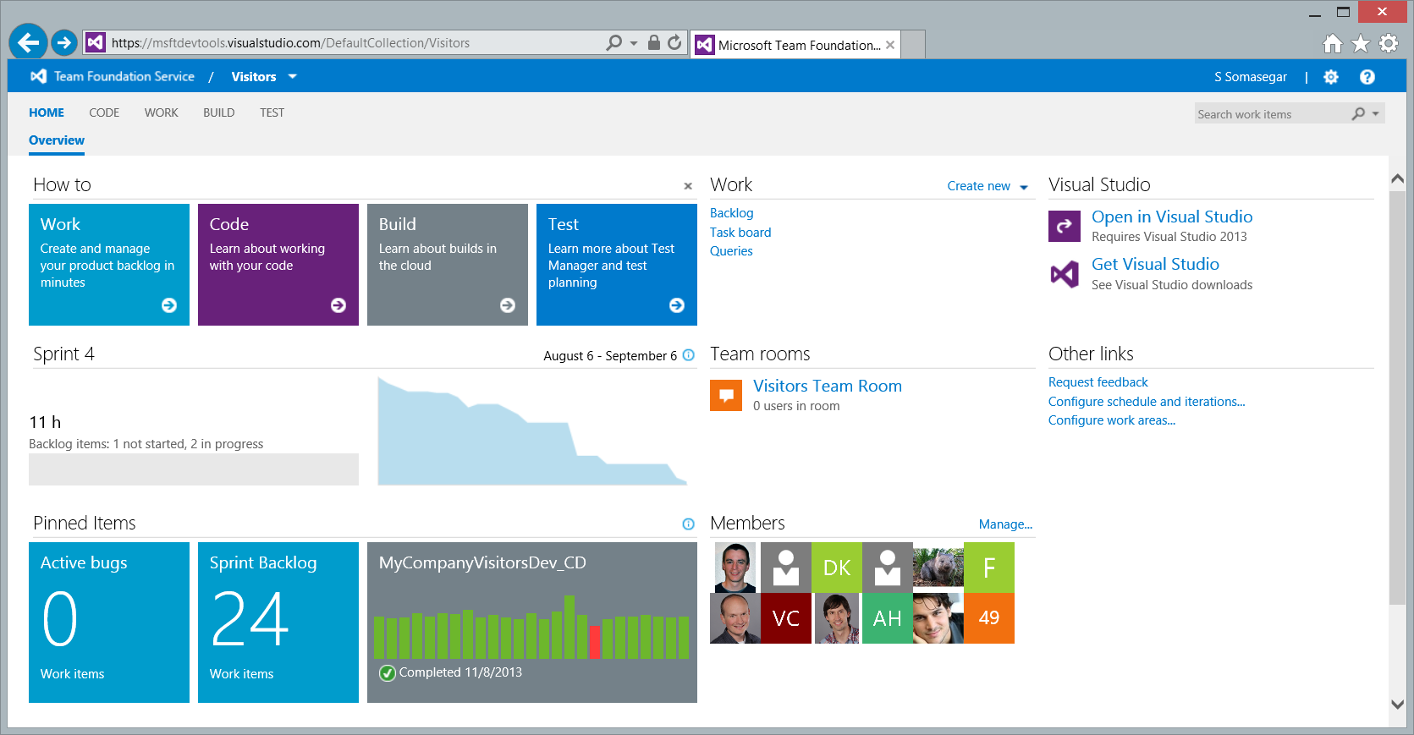Click the Sprint 4 info icon
The width and height of the screenshot is (1414, 735).
pyautogui.click(x=688, y=355)
